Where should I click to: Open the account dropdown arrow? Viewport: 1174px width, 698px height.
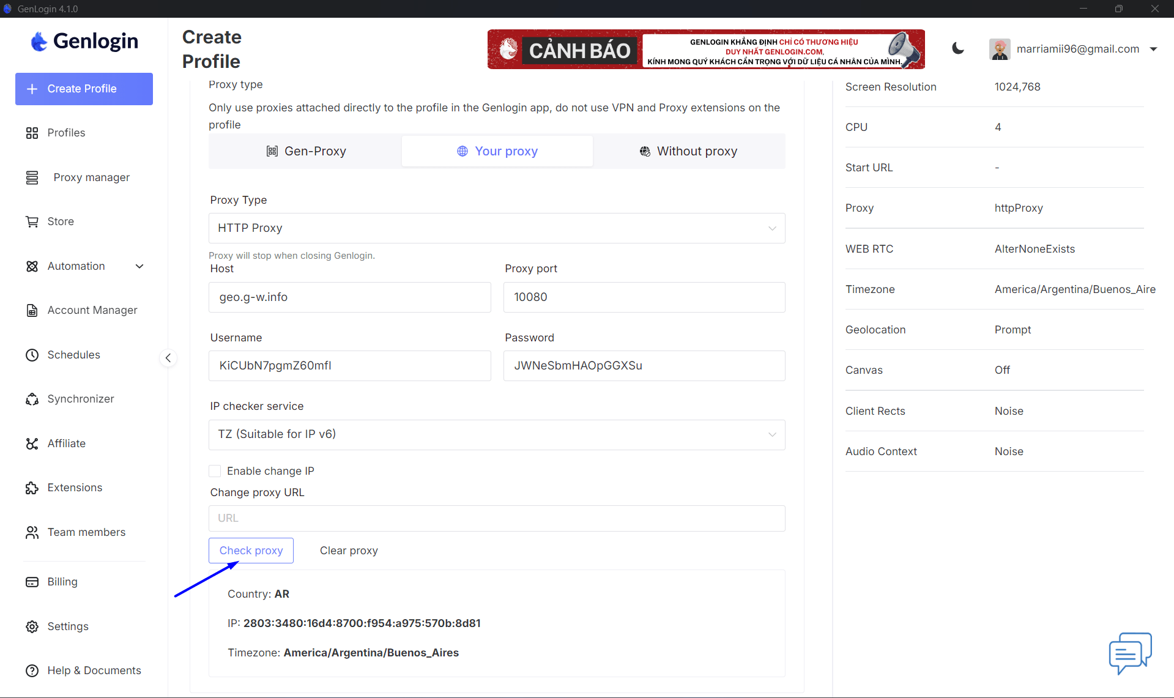point(1153,49)
